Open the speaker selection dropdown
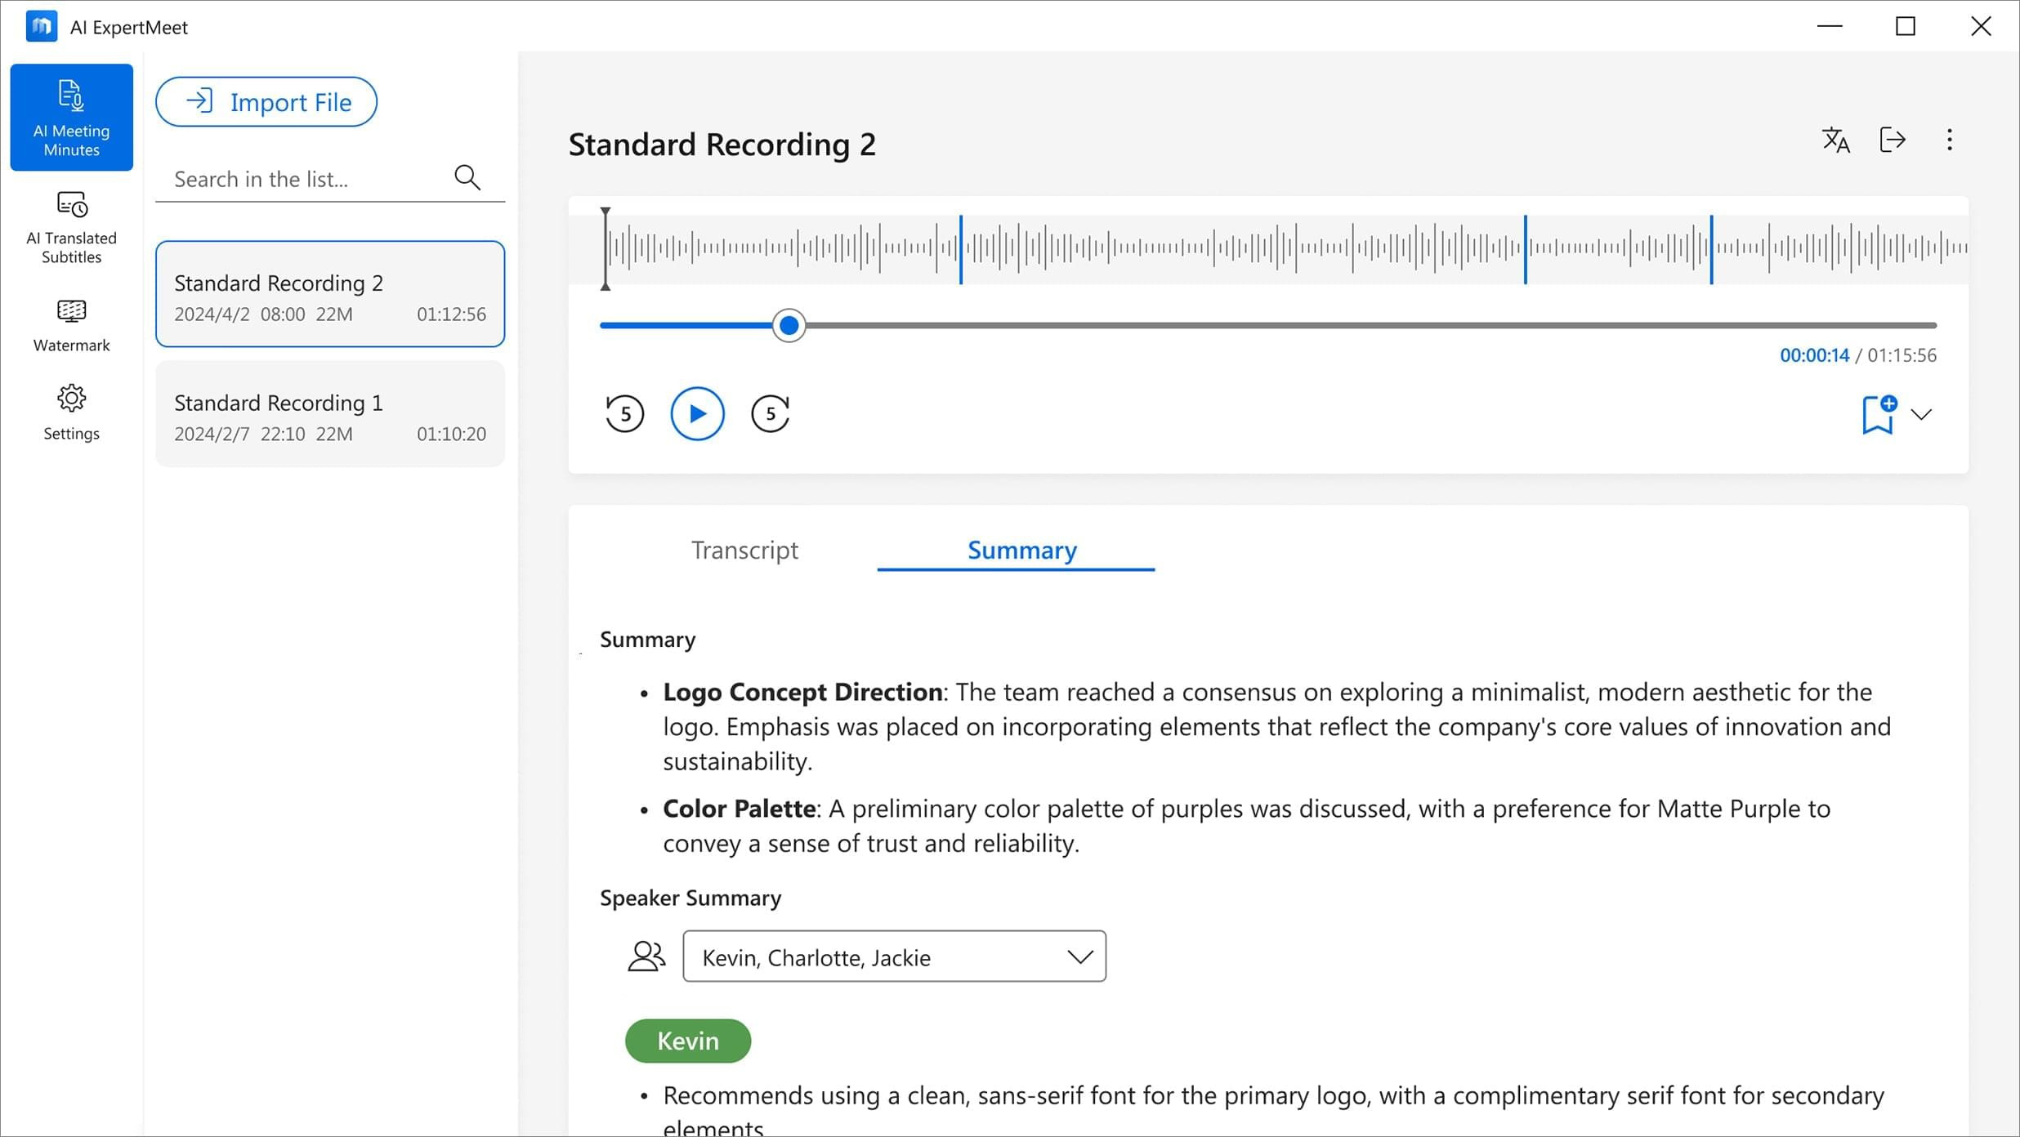Screen dimensions: 2020x1137 pos(894,956)
